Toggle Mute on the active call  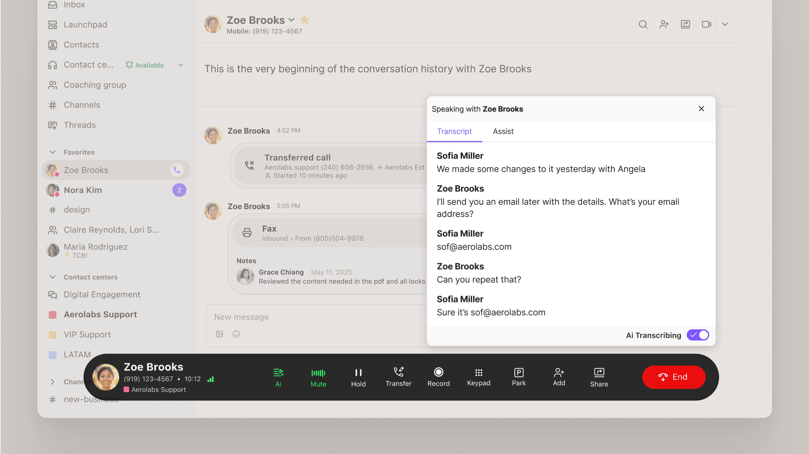[318, 373]
